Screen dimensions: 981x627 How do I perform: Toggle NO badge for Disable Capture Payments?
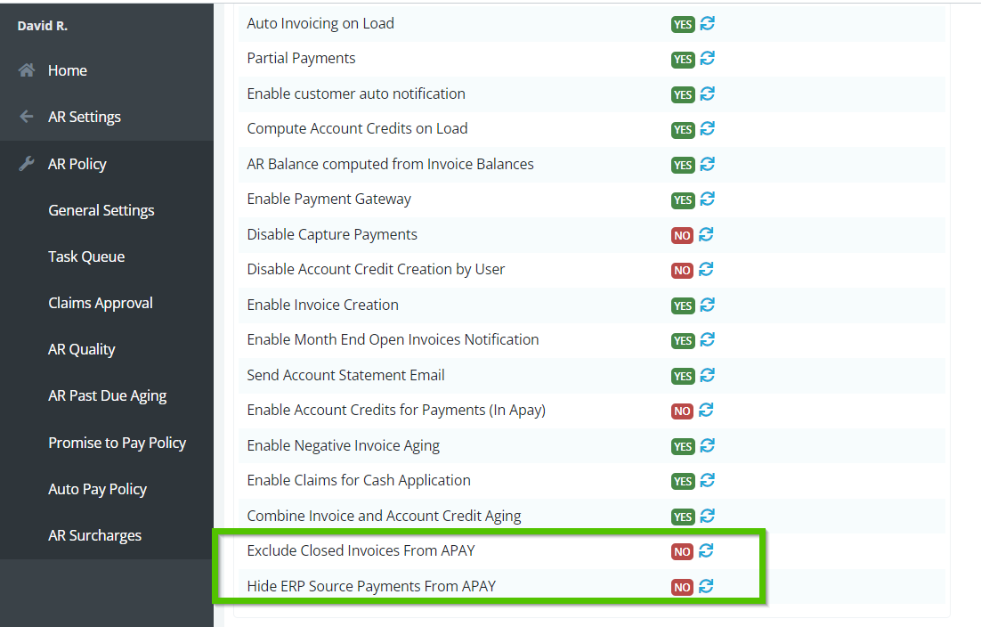coord(682,236)
